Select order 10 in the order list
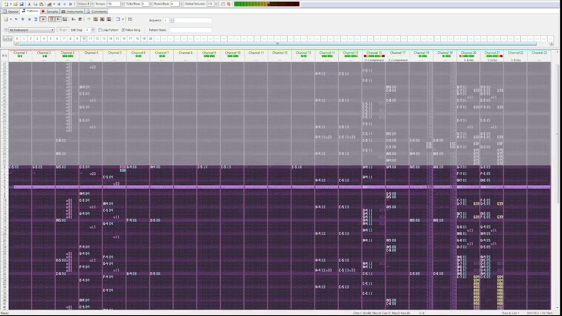Image resolution: width=562 pixels, height=316 pixels. pos(84,39)
